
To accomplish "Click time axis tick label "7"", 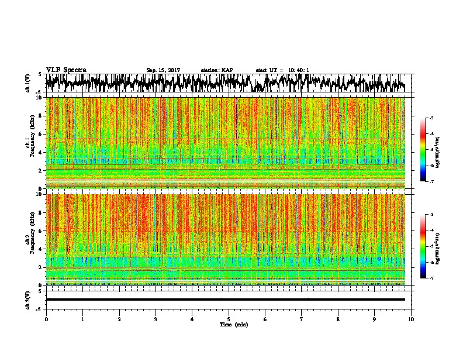I will 302,319.
